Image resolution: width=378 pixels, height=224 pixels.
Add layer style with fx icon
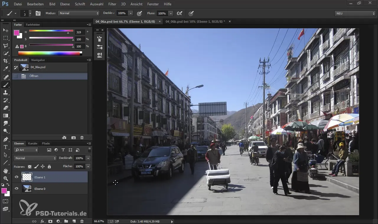[x=42, y=221]
